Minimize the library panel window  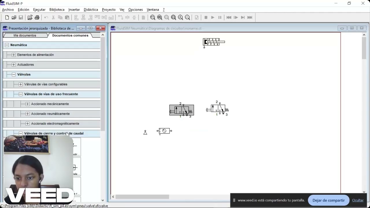pos(81,28)
